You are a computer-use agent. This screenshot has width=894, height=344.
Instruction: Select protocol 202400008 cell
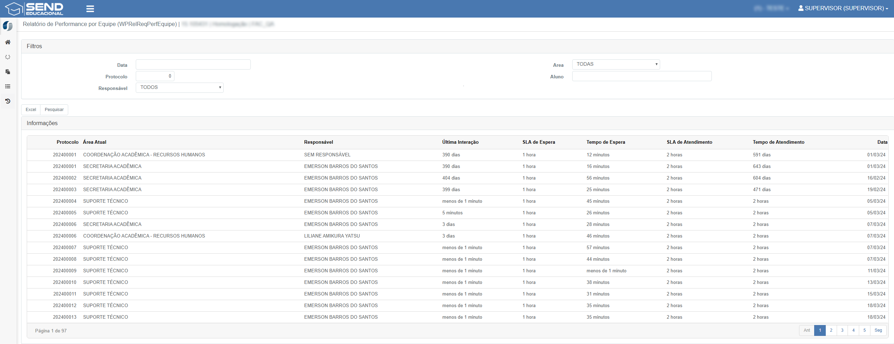coord(65,259)
